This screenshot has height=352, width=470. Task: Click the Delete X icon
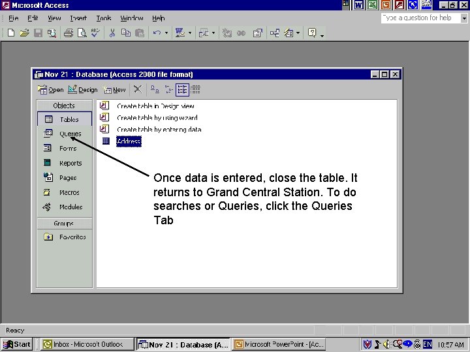pyautogui.click(x=138, y=89)
